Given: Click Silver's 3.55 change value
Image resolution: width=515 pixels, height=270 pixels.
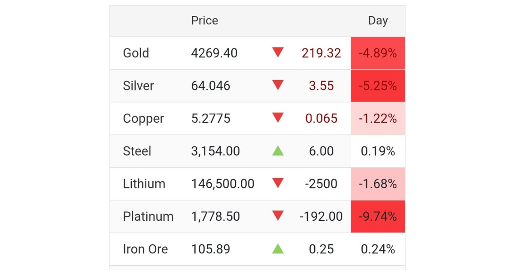Looking at the screenshot, I should pyautogui.click(x=321, y=86).
